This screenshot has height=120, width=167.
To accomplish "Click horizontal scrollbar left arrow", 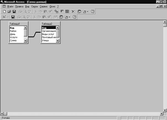I will point(2,114).
